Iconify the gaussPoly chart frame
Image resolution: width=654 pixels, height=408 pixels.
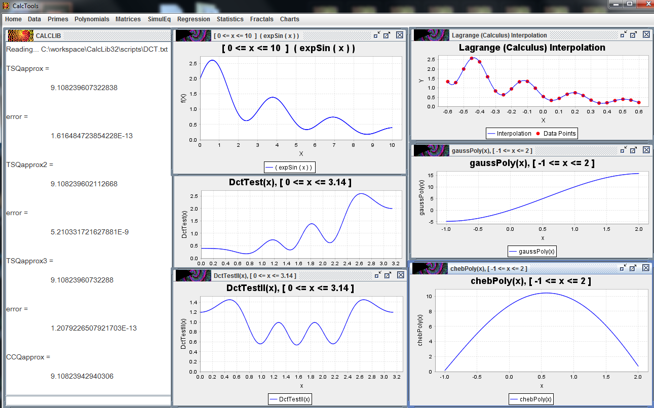pos(624,150)
